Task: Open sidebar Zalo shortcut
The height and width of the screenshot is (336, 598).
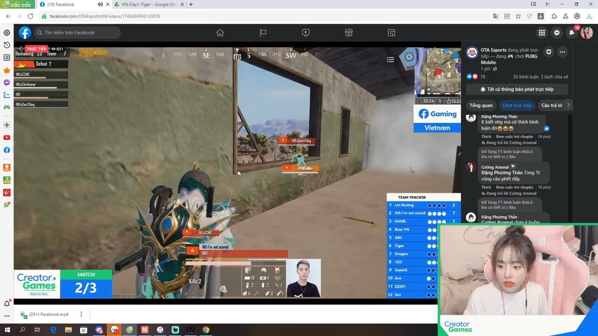Action: coord(7,95)
